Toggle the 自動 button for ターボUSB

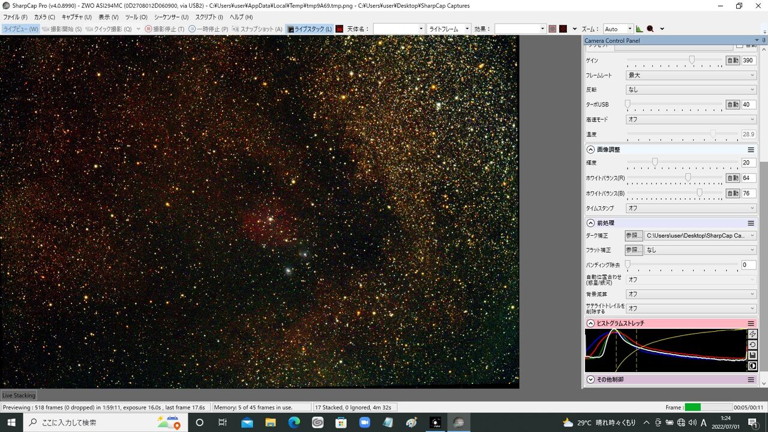(733, 104)
